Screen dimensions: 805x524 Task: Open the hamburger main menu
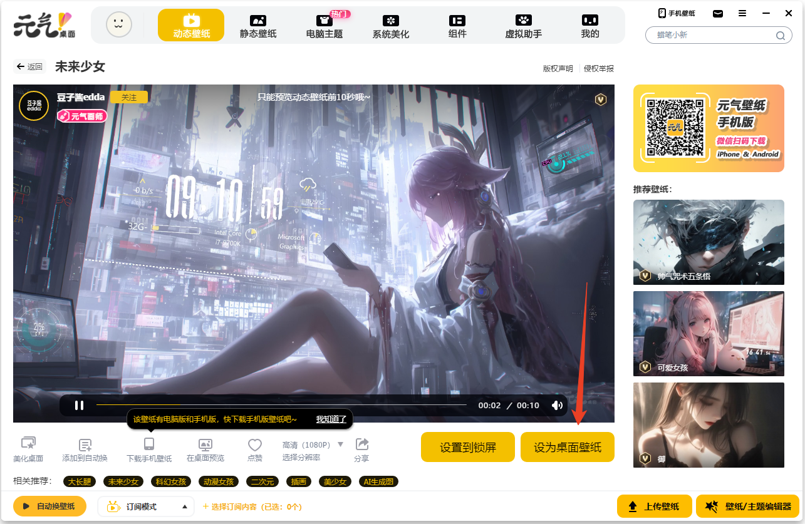(x=742, y=13)
